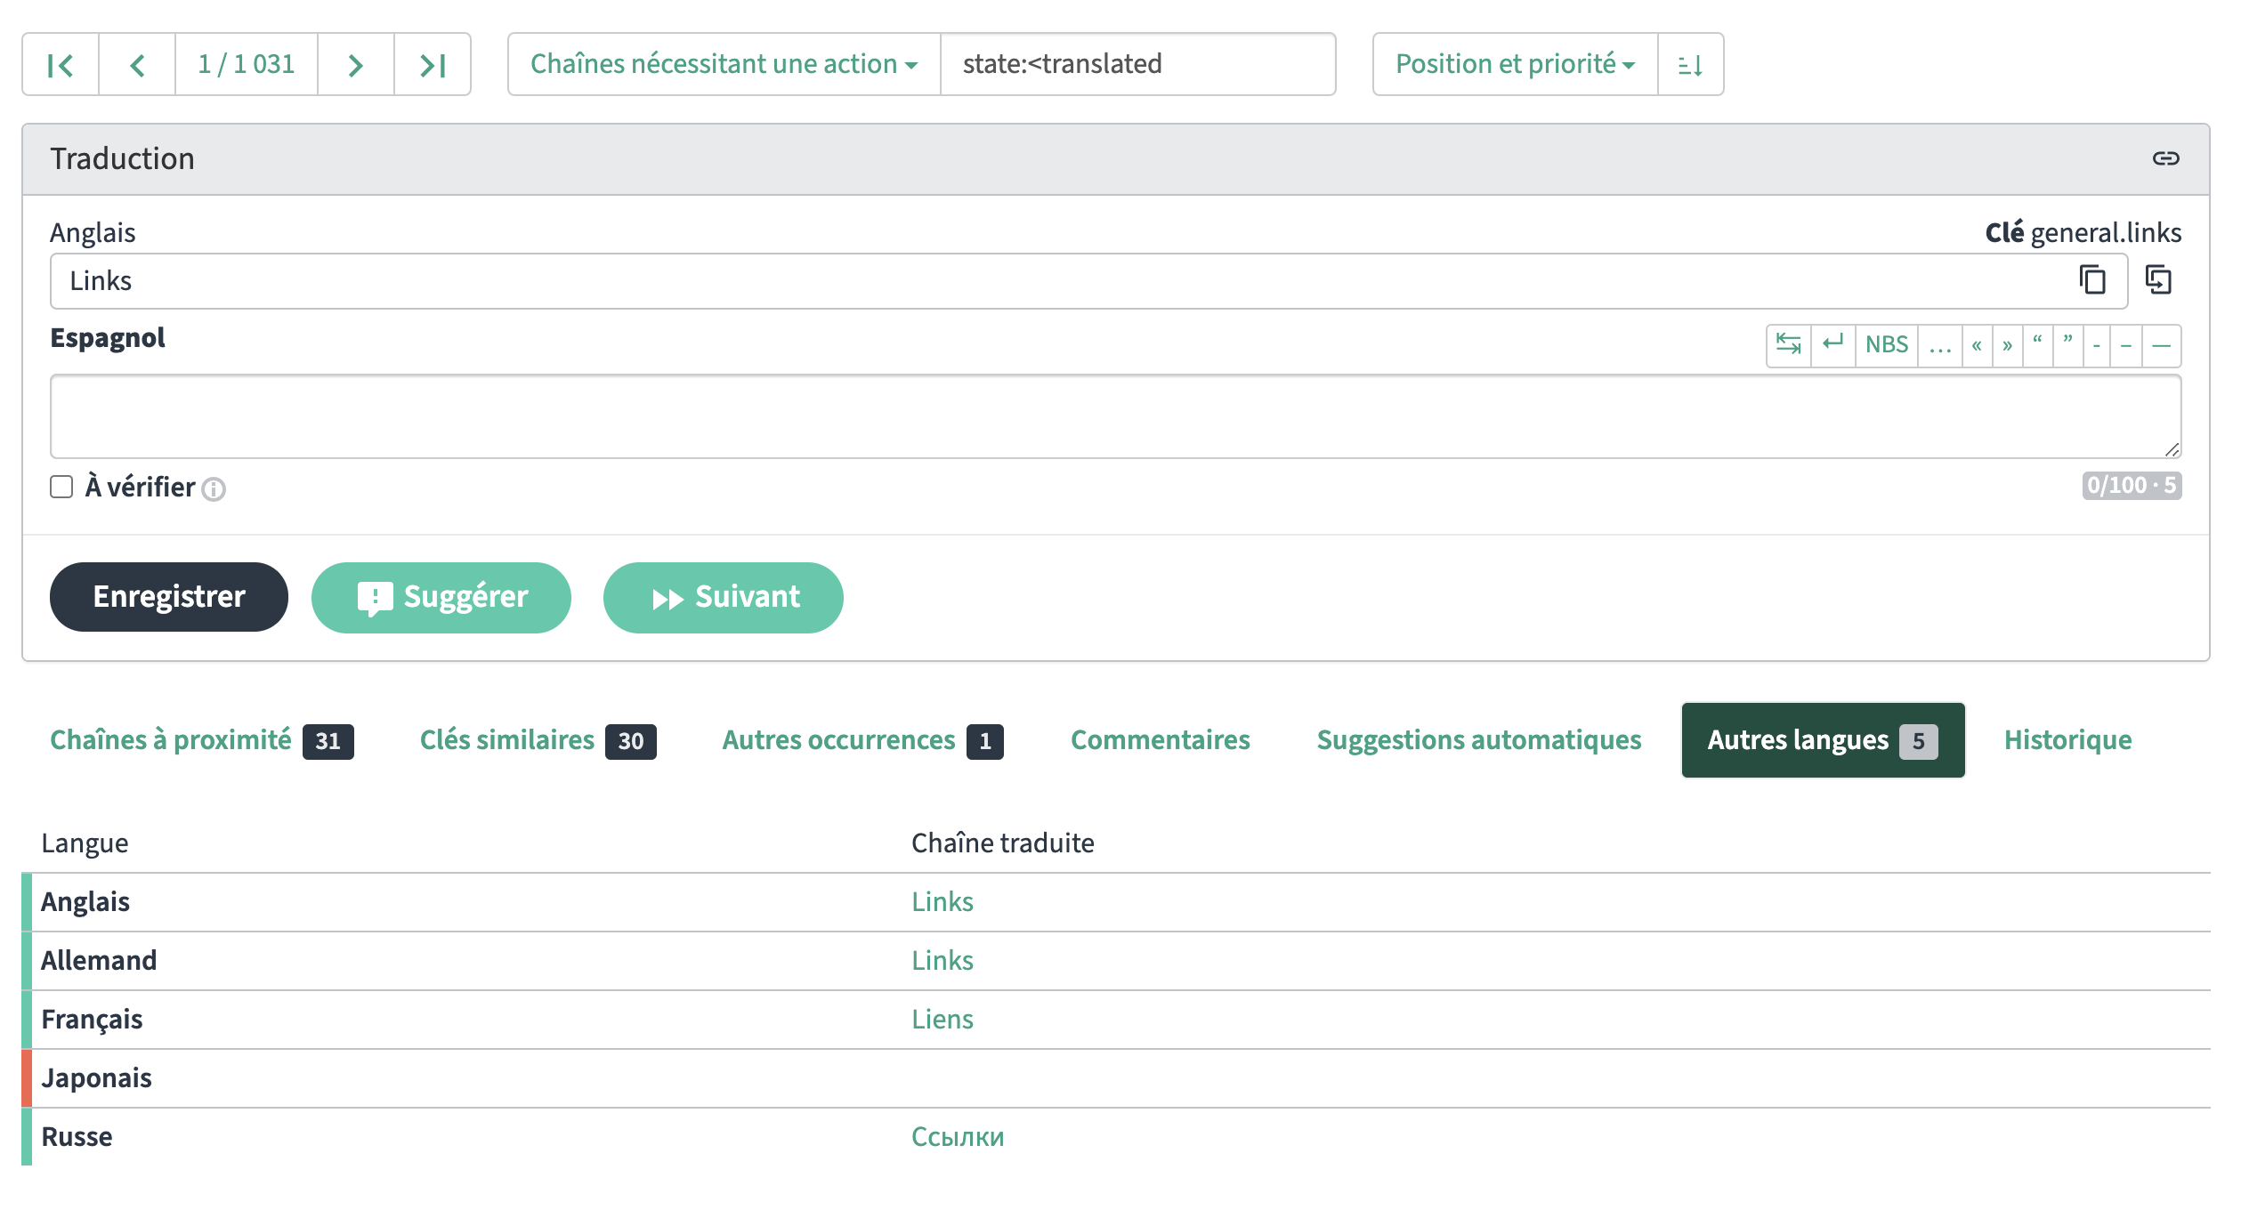Insert em dash character
The width and height of the screenshot is (2241, 1226).
tap(2162, 344)
